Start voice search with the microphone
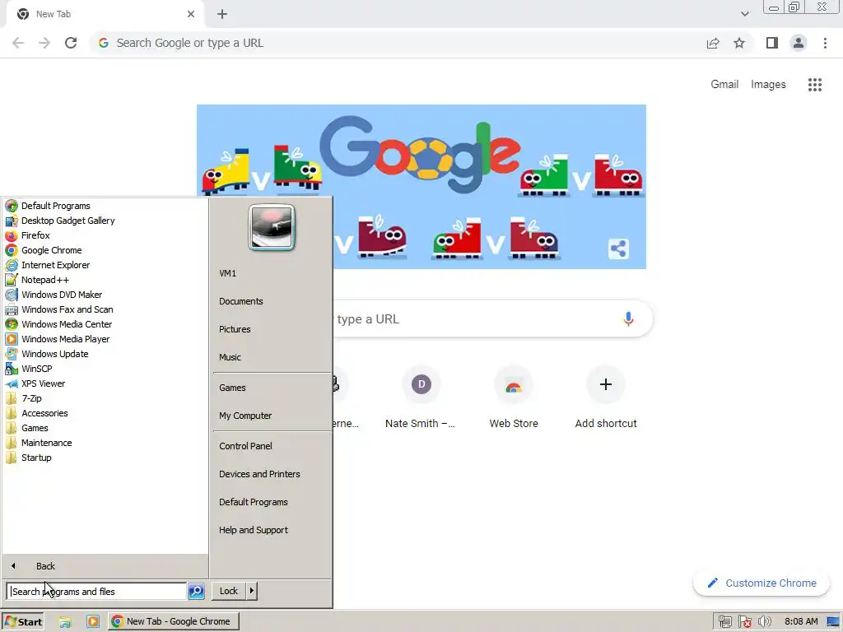843x632 pixels. click(628, 318)
